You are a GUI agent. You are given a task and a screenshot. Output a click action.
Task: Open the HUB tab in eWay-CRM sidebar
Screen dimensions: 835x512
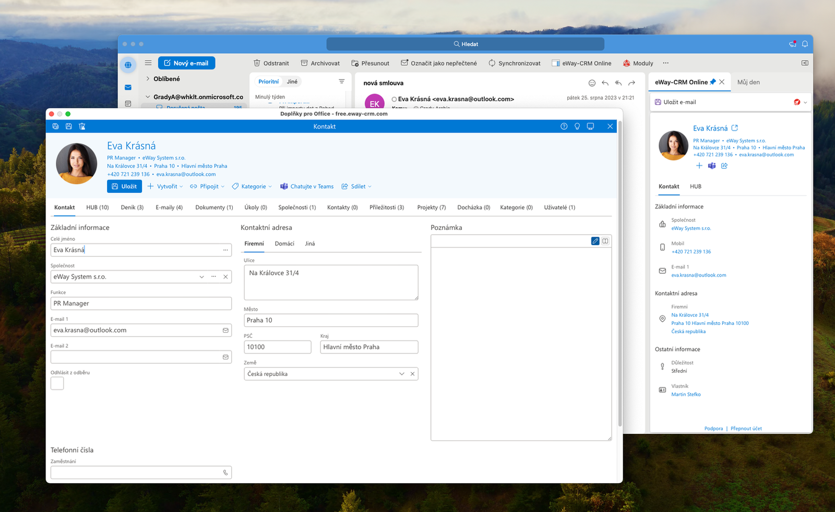coord(696,186)
